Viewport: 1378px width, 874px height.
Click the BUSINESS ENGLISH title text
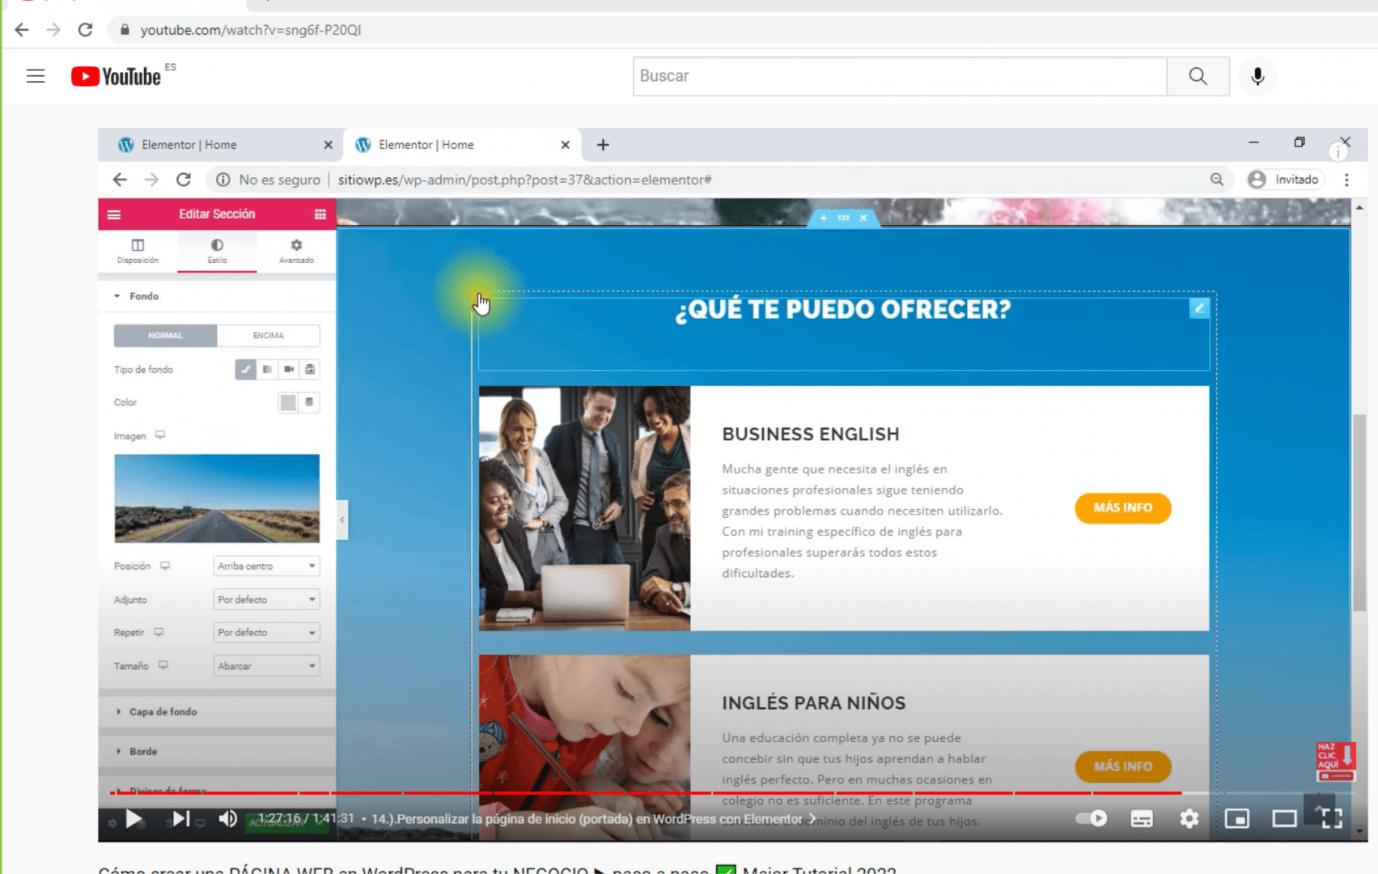(x=811, y=435)
